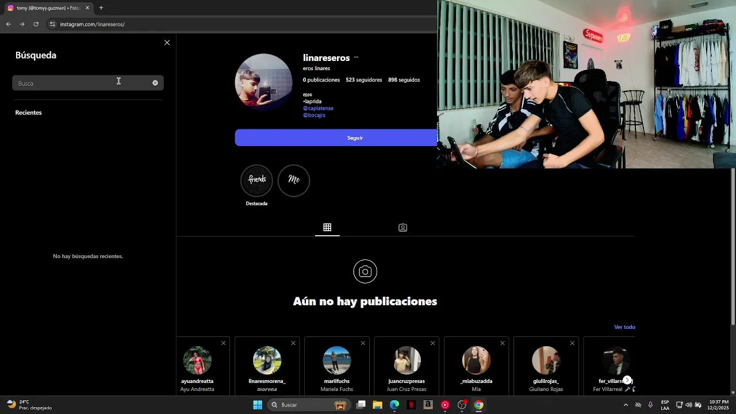Open fer_villarreal profile avatar
The image size is (736, 414).
coord(616,361)
